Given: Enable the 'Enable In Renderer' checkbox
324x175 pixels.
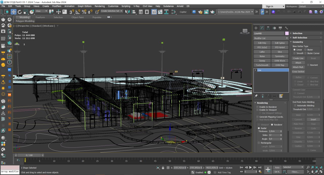Looking at the screenshot, I should click(x=258, y=107).
